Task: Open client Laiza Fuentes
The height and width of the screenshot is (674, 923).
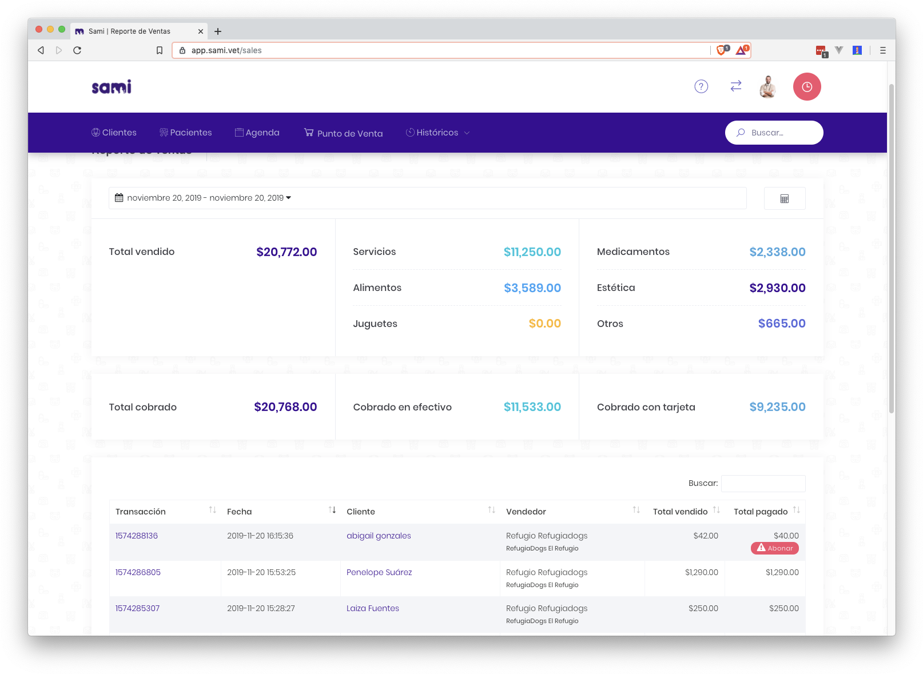Action: 373,608
